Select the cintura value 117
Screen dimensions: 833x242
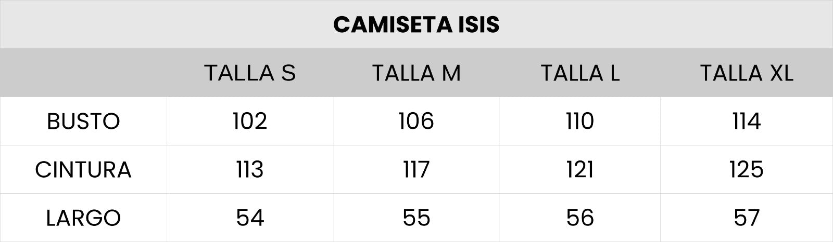pyautogui.click(x=416, y=170)
